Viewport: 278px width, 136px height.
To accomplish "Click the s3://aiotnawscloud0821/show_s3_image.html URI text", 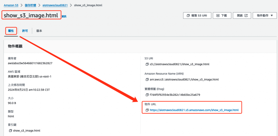I will [180, 64].
